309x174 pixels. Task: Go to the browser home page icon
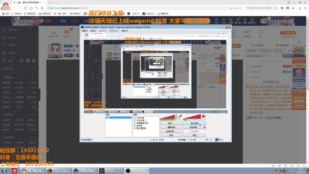(x=31, y=8)
